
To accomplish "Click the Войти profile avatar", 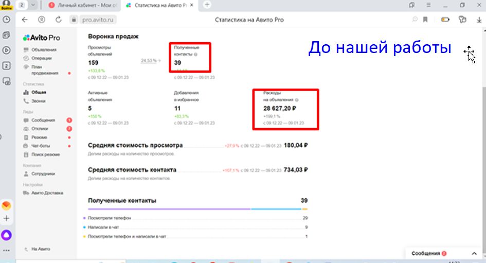I will (6, 5).
